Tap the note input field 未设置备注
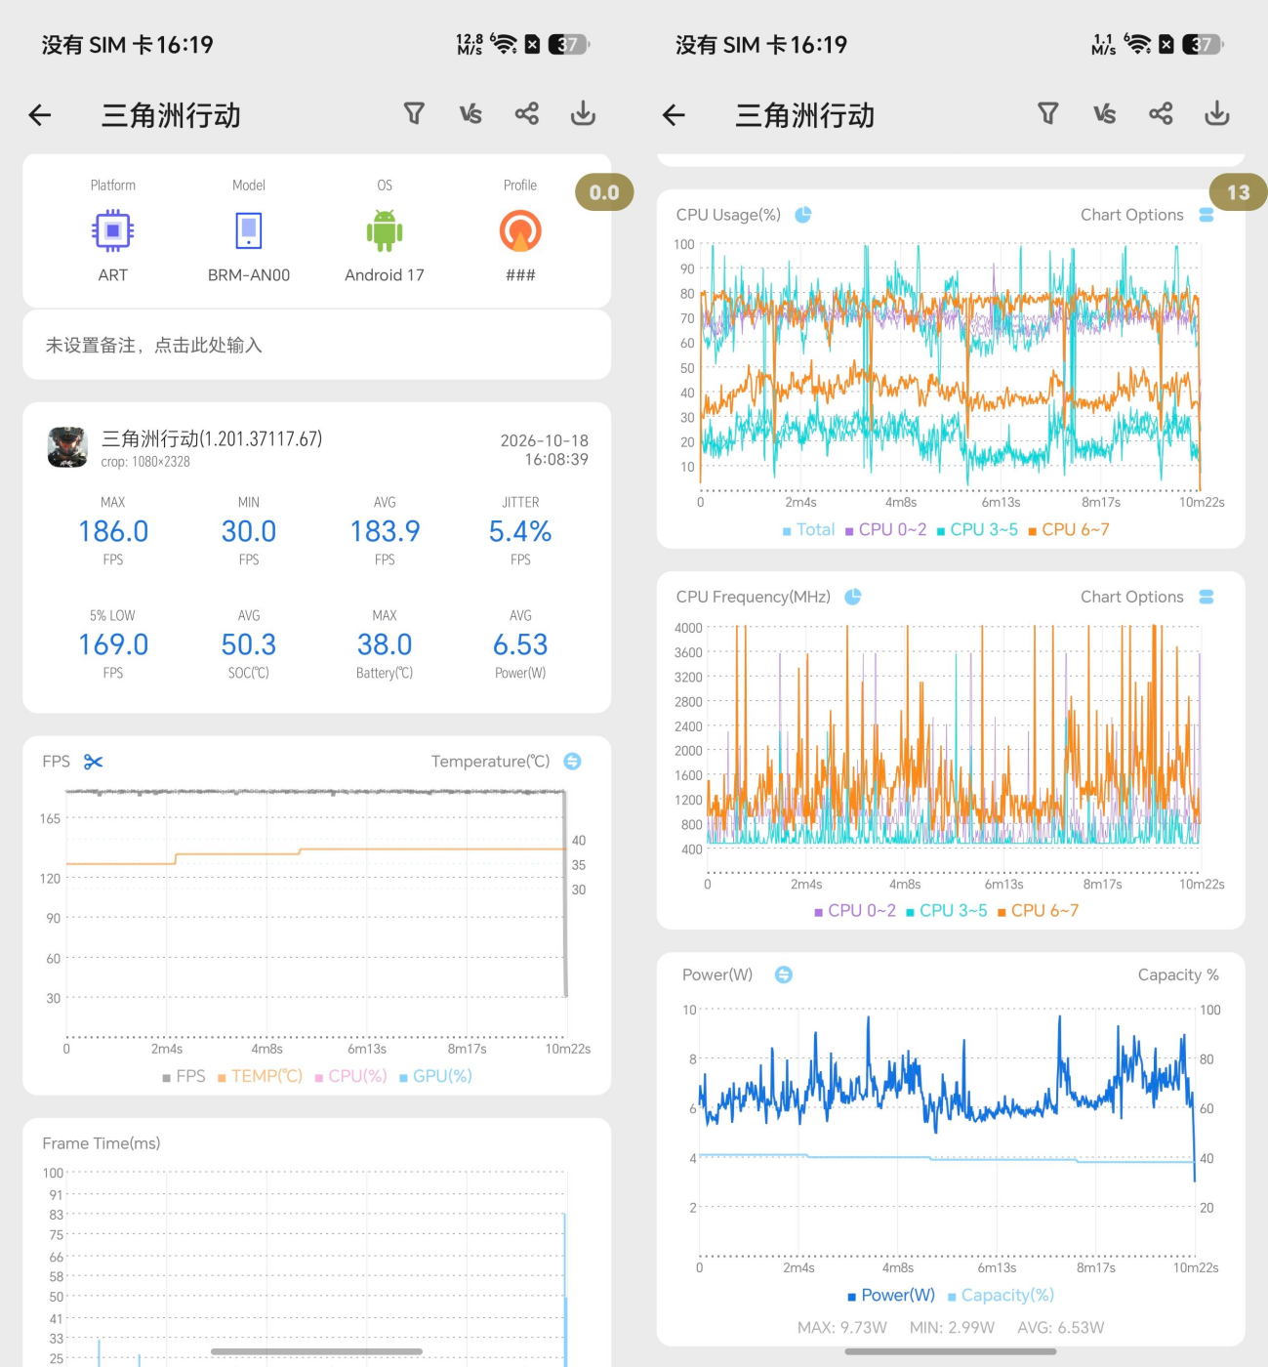 coord(317,345)
